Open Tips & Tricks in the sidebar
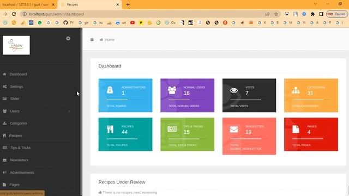The width and height of the screenshot is (349, 196). click(x=21, y=148)
